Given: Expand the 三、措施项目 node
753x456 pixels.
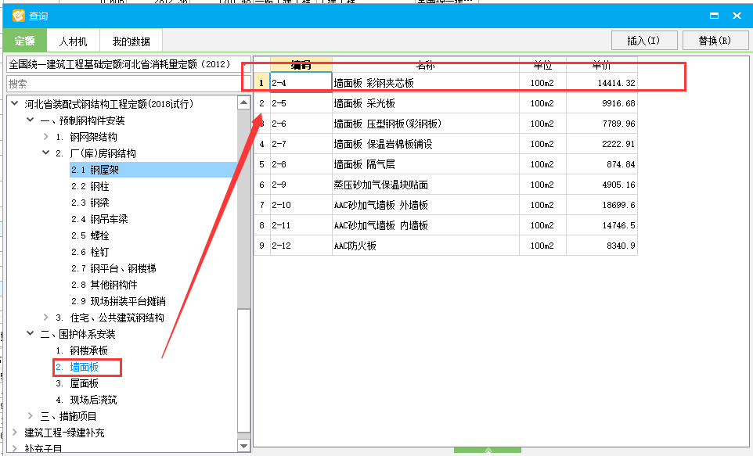Looking at the screenshot, I should coord(31,415).
